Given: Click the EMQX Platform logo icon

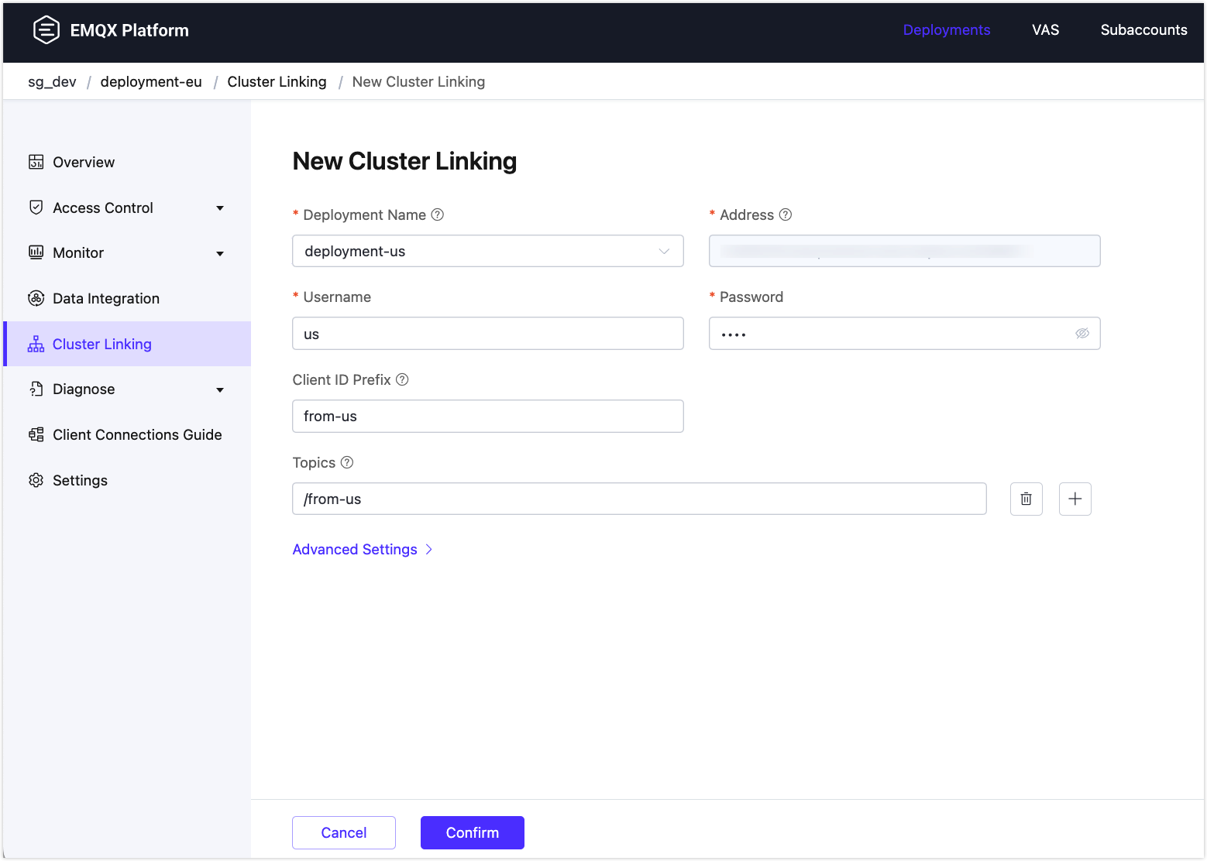Looking at the screenshot, I should point(46,30).
